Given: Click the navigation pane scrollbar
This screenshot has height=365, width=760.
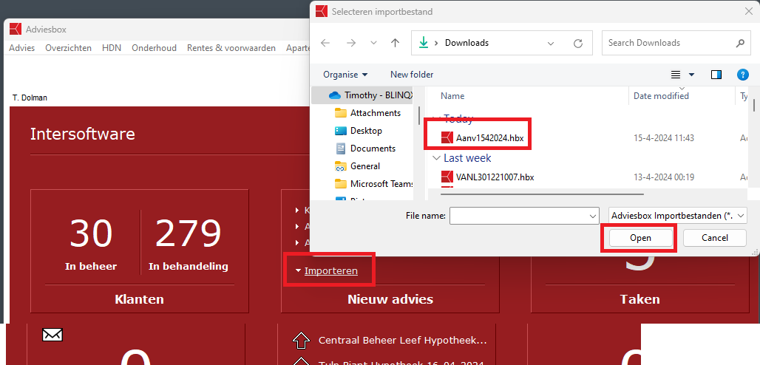Looking at the screenshot, I should (418, 115).
